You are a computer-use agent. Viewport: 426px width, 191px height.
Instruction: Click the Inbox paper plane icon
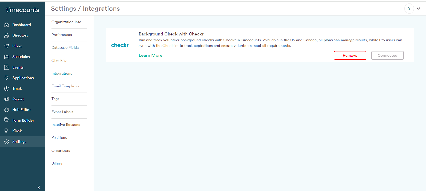coord(7,46)
